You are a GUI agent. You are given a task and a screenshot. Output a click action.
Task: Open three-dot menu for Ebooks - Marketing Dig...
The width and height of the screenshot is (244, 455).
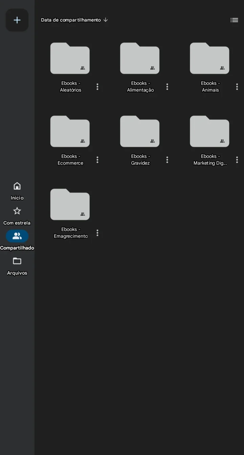[237, 160]
